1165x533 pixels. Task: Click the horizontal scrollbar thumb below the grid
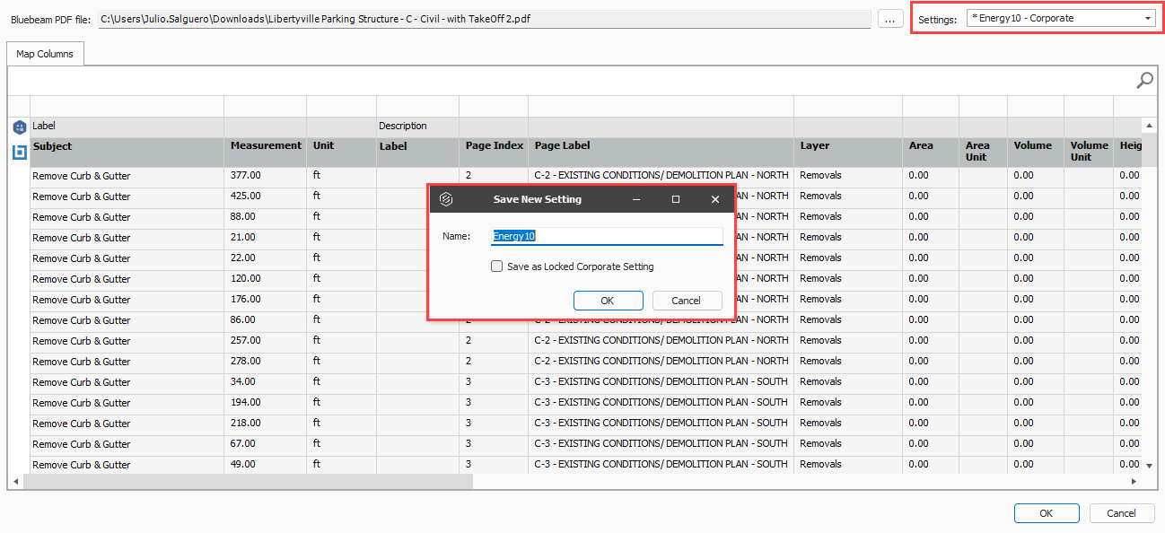click(x=248, y=482)
